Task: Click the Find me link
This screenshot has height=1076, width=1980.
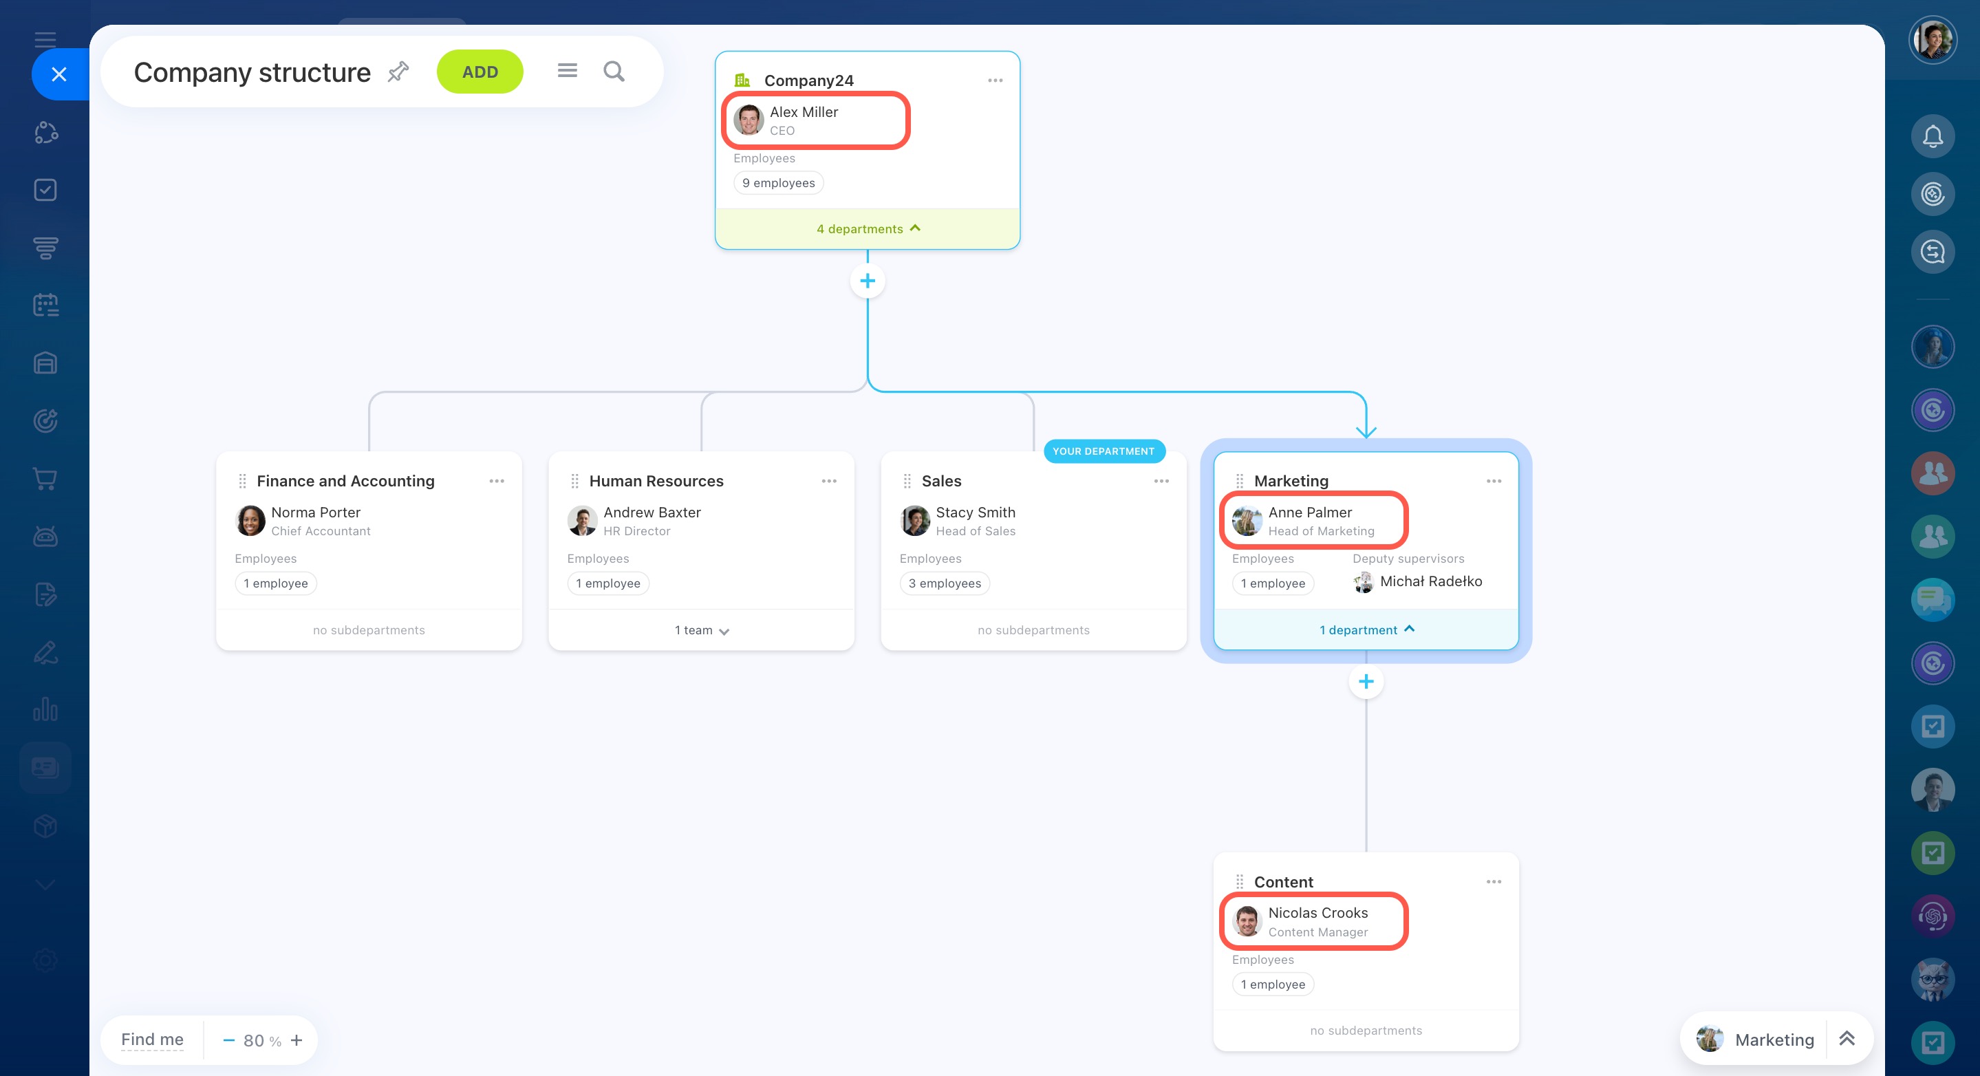Action: [152, 1040]
